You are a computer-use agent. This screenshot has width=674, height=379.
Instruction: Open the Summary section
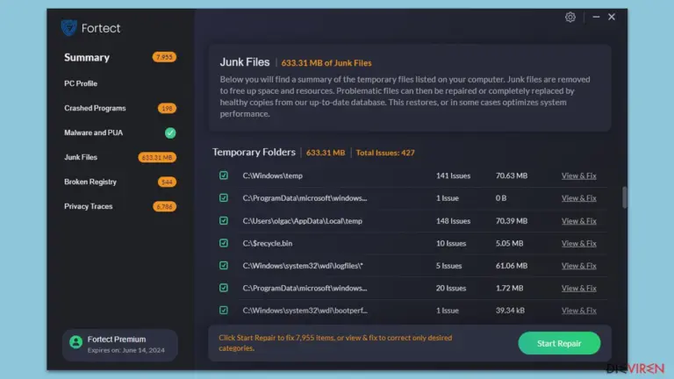tap(87, 58)
